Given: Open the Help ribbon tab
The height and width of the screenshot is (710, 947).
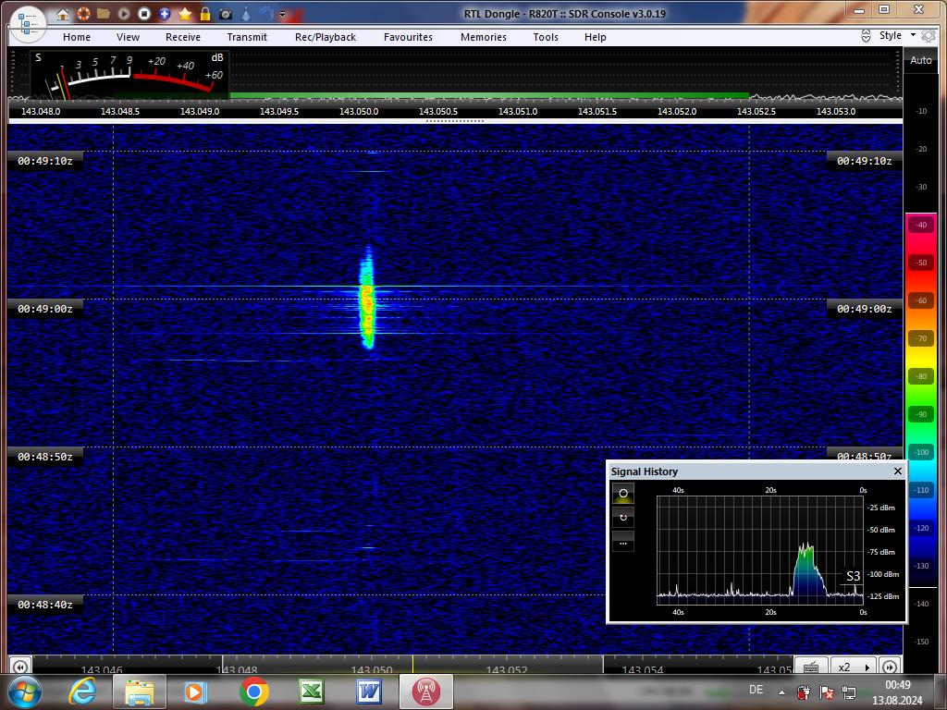Looking at the screenshot, I should (595, 37).
